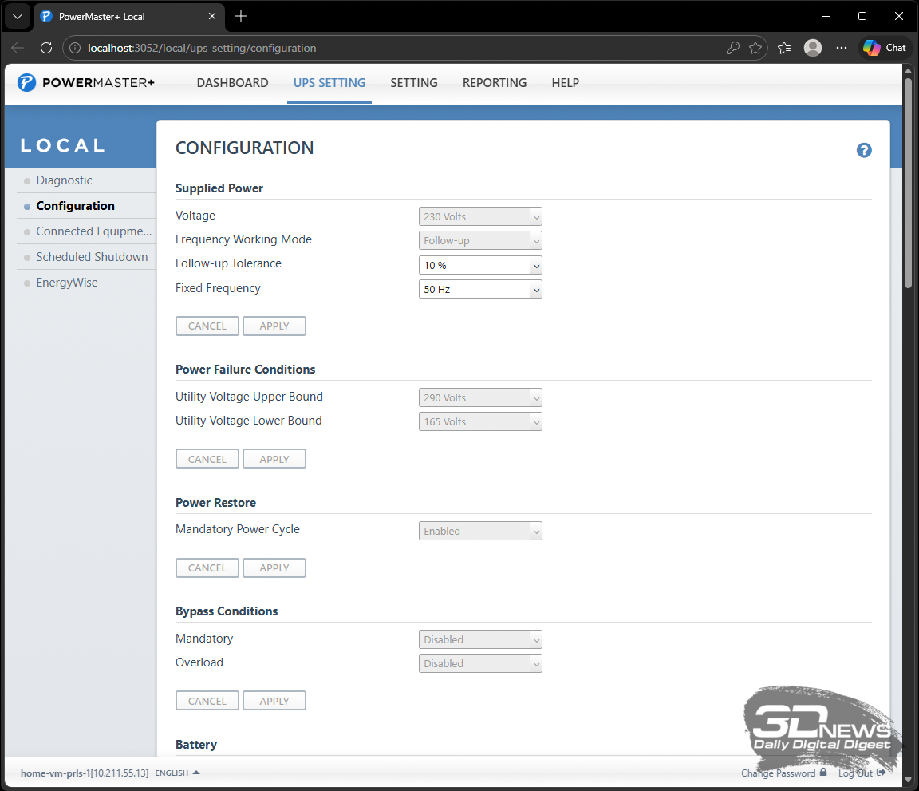This screenshot has height=791, width=919.
Task: Select Scheduled Shutdown in the sidebar
Action: 92,257
